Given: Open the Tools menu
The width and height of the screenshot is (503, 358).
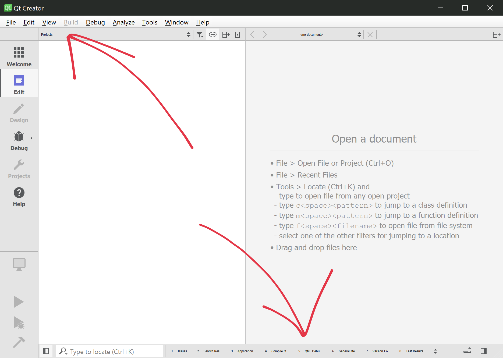Looking at the screenshot, I should [150, 22].
